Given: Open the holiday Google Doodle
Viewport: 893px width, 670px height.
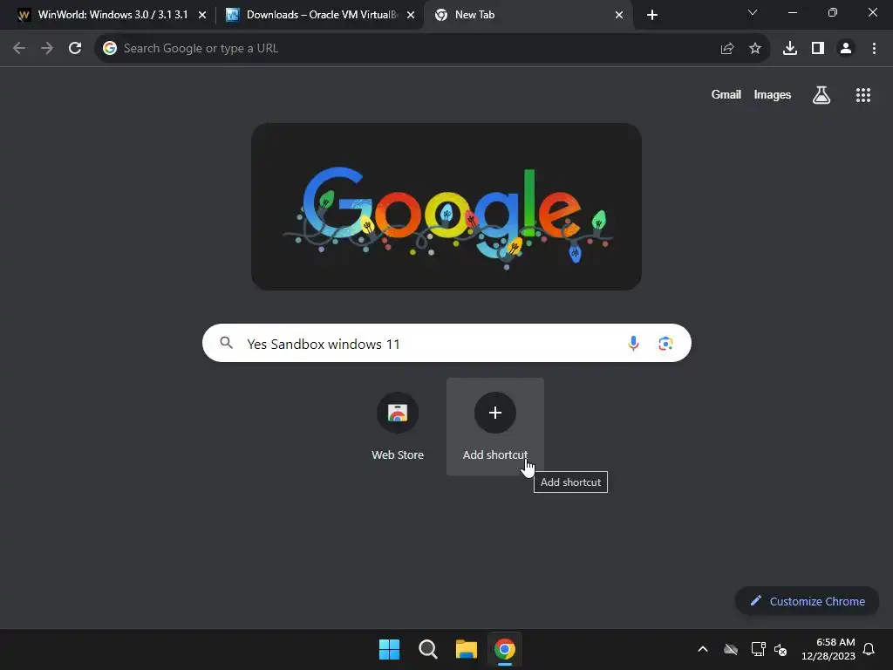Looking at the screenshot, I should tap(446, 207).
